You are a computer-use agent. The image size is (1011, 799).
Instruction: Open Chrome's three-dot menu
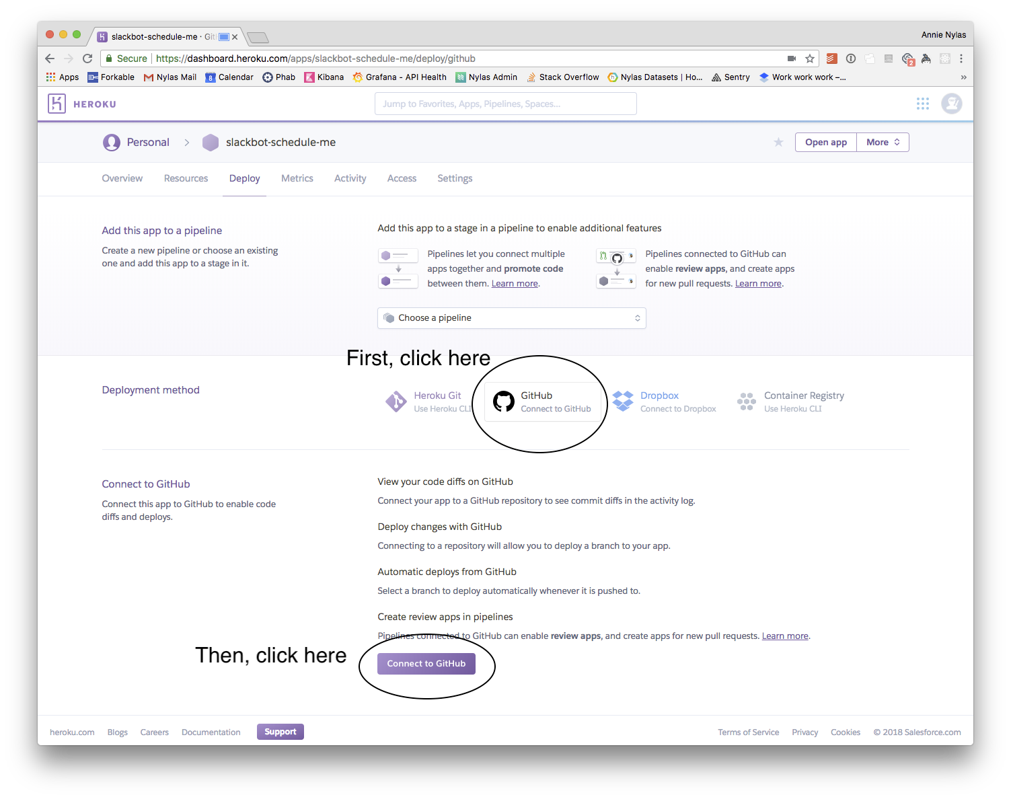point(961,59)
